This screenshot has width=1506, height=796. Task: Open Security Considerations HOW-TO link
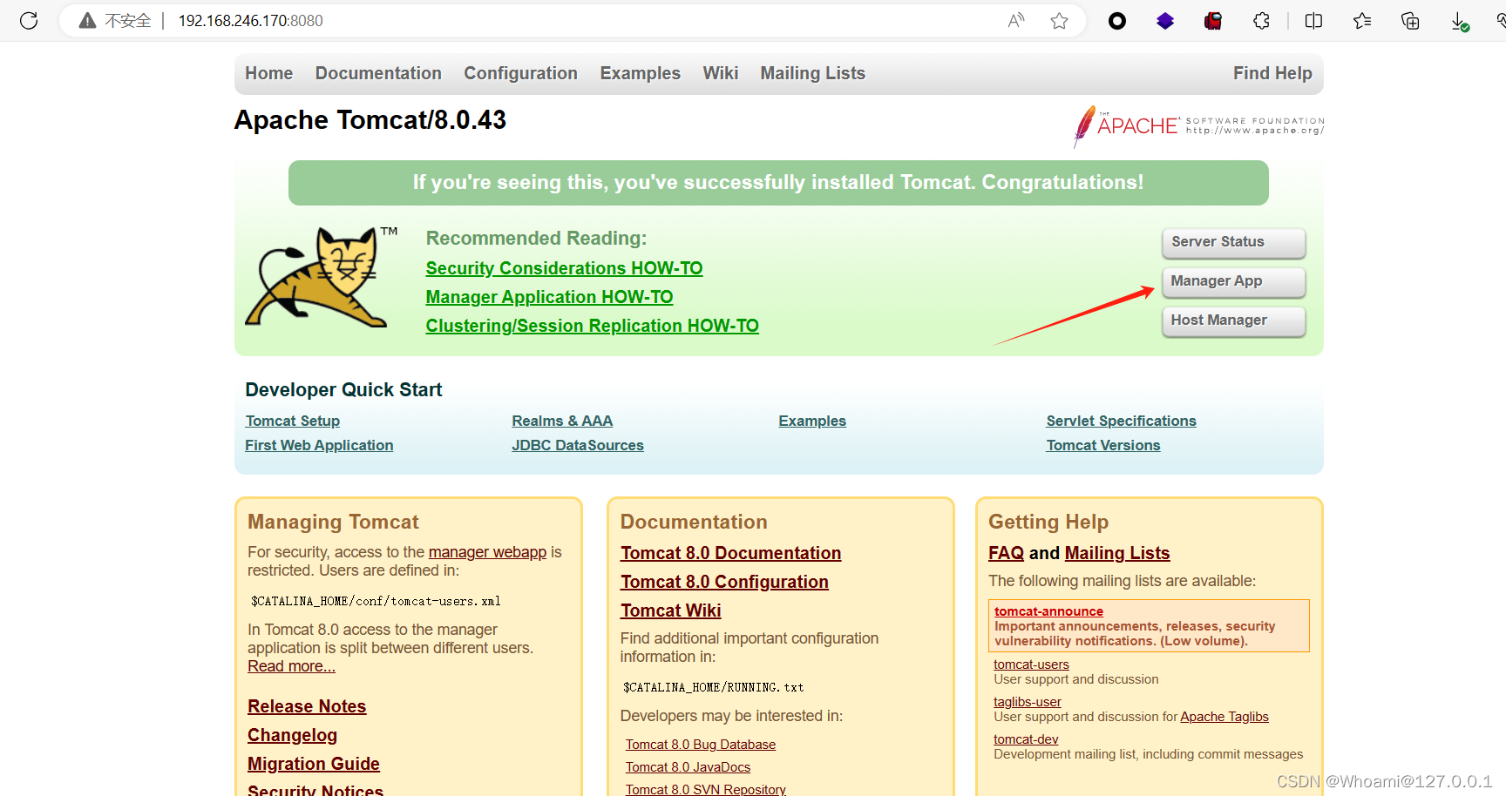pyautogui.click(x=564, y=268)
